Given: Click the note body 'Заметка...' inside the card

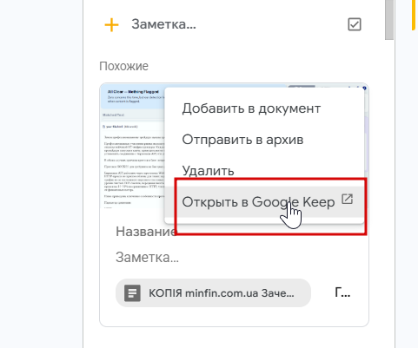Looking at the screenshot, I should click(x=147, y=257).
